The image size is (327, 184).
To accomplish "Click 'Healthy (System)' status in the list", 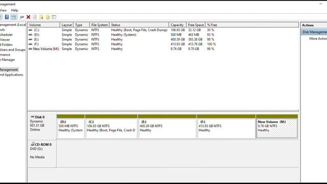I will tap(124, 35).
